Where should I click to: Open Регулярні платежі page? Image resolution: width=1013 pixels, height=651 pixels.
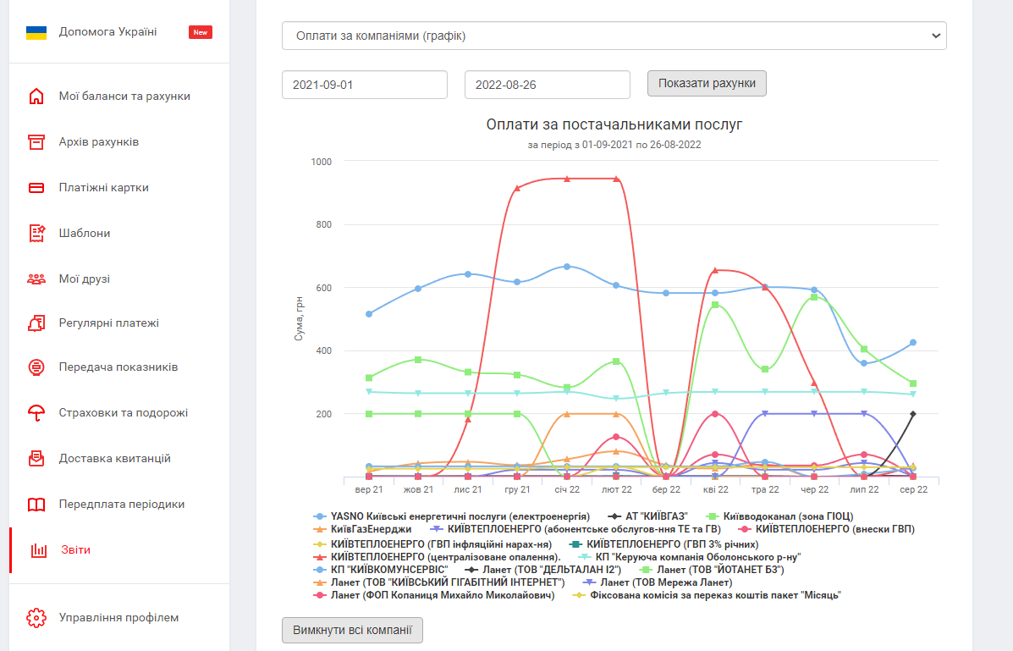click(x=109, y=323)
